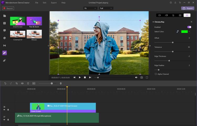Click the marker shield icon
Screen dimensions: 197x126
28,83
